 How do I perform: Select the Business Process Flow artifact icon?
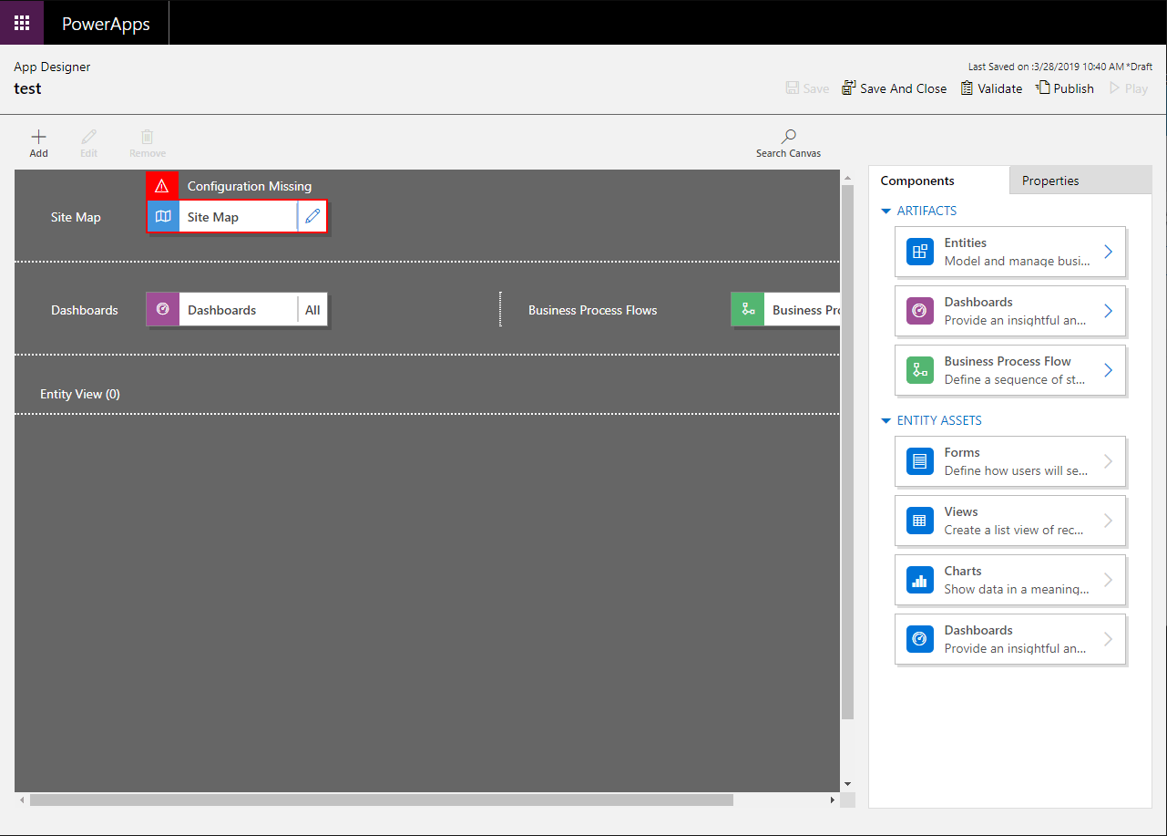pyautogui.click(x=920, y=370)
